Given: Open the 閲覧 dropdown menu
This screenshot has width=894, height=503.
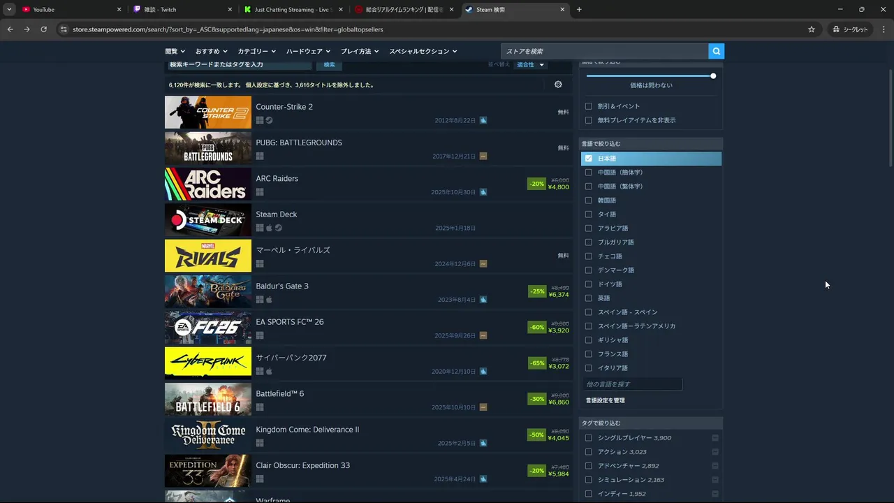Looking at the screenshot, I should (175, 51).
